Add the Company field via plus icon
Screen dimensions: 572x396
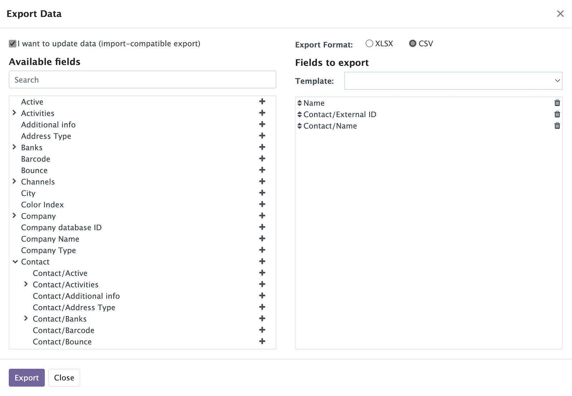click(262, 216)
